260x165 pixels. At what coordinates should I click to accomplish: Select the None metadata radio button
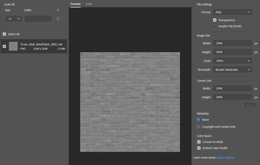(198, 120)
